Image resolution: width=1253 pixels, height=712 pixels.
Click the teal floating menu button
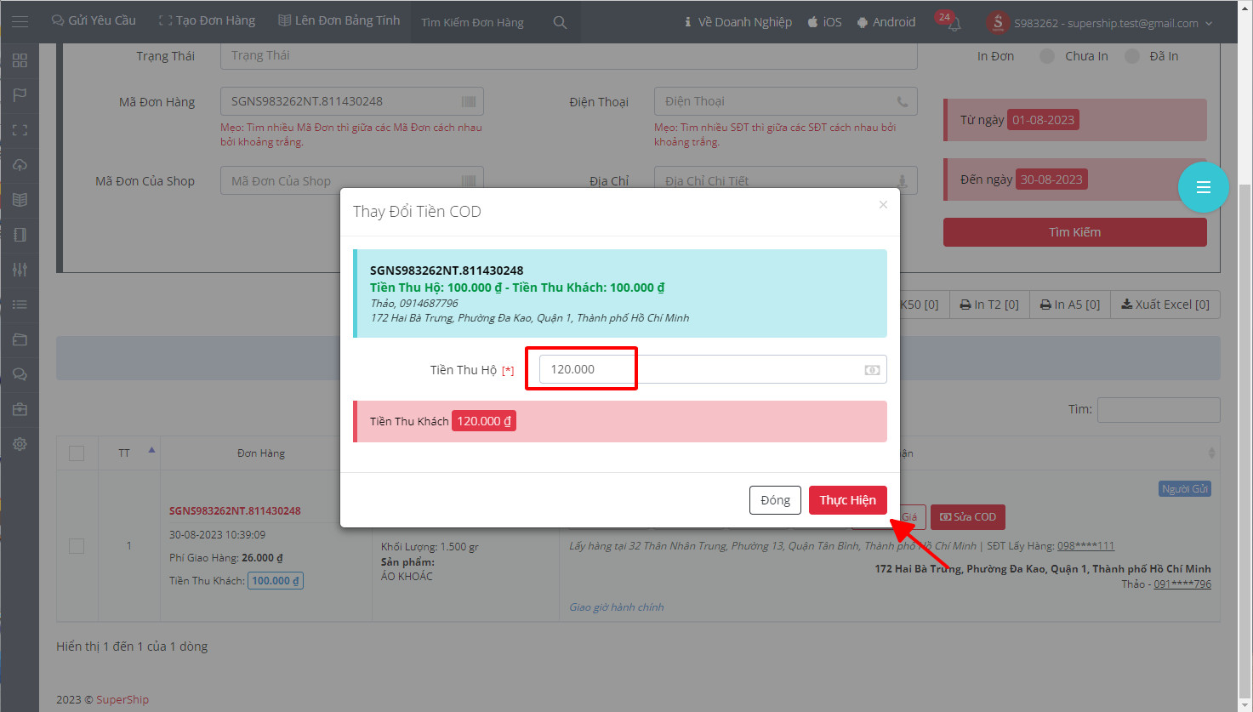(1203, 187)
